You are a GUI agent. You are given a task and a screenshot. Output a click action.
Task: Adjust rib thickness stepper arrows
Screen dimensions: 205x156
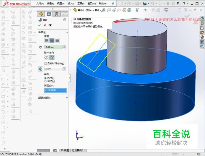pos(65,47)
